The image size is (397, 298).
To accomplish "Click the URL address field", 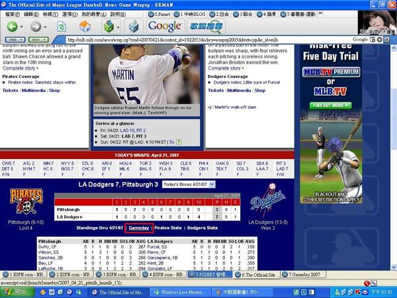I will coord(208,40).
